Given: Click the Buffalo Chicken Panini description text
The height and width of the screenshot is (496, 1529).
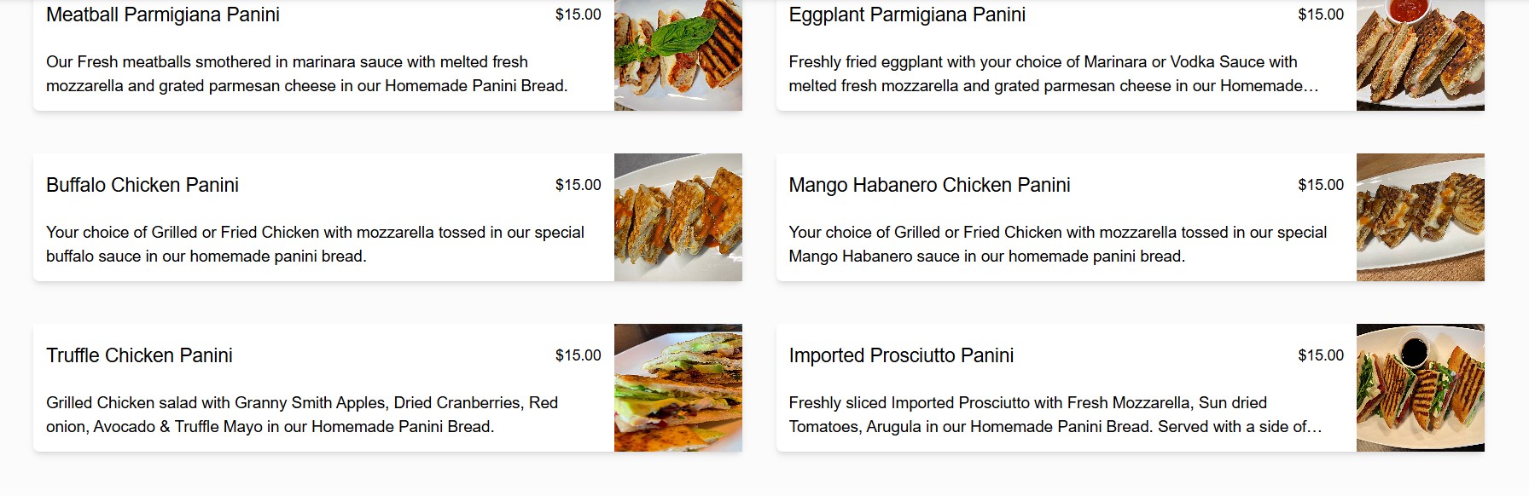Looking at the screenshot, I should [x=314, y=243].
